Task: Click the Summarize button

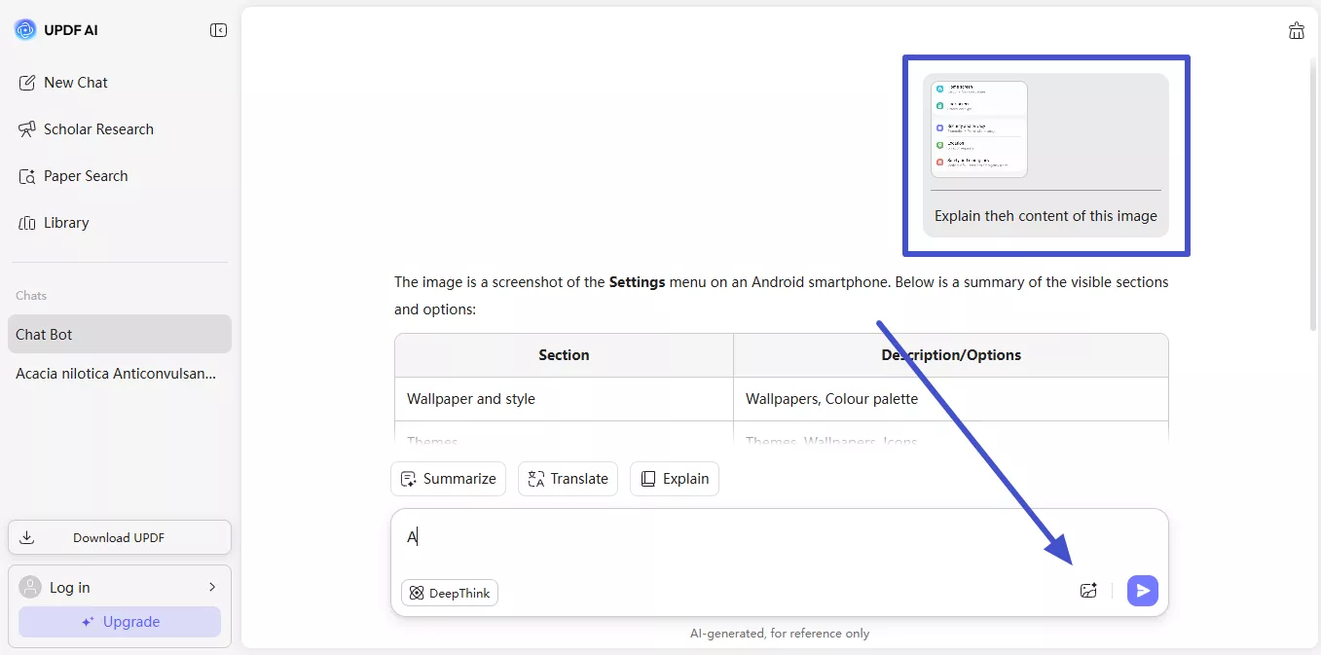Action: click(449, 479)
